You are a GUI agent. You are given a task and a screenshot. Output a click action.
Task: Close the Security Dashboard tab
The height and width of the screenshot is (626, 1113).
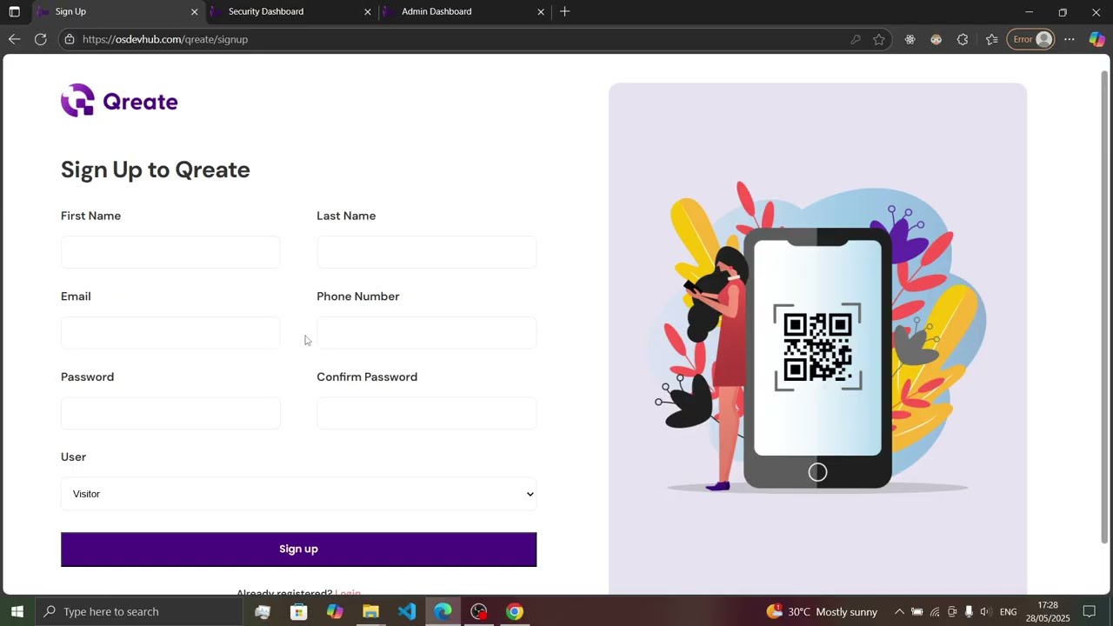[368, 11]
